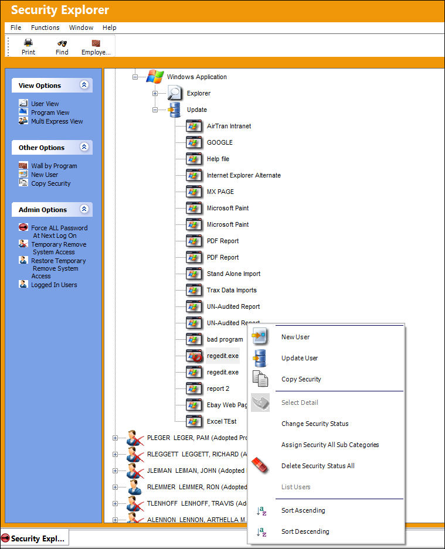Click the Delete Security eraser icon
This screenshot has width=445, height=549.
point(260,466)
